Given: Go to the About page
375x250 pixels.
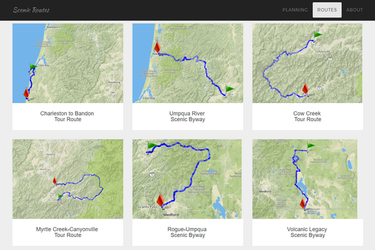Looking at the screenshot, I should coord(354,10).
